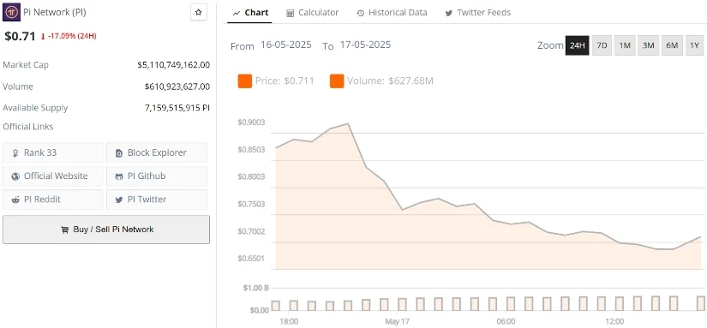This screenshot has height=328, width=707.
Task: Click Buy / Sell Pi Network button
Action: pos(106,230)
